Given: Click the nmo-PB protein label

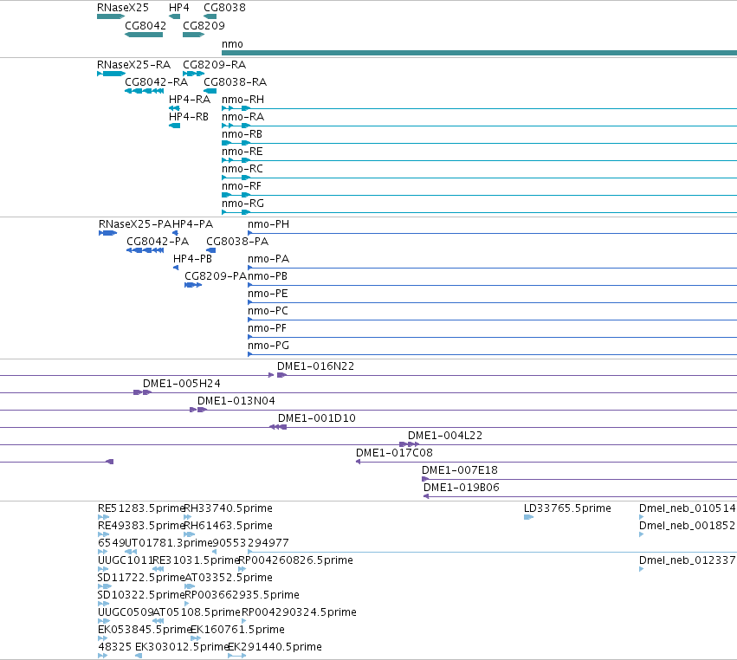Looking at the screenshot, I should [x=268, y=276].
